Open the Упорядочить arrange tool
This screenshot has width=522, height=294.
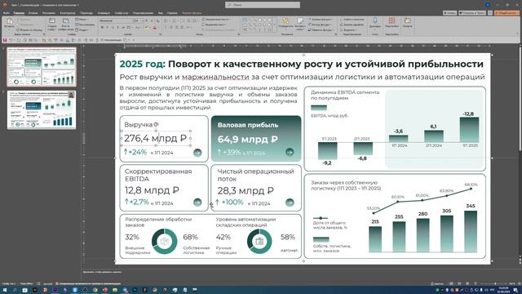pyautogui.click(x=285, y=23)
